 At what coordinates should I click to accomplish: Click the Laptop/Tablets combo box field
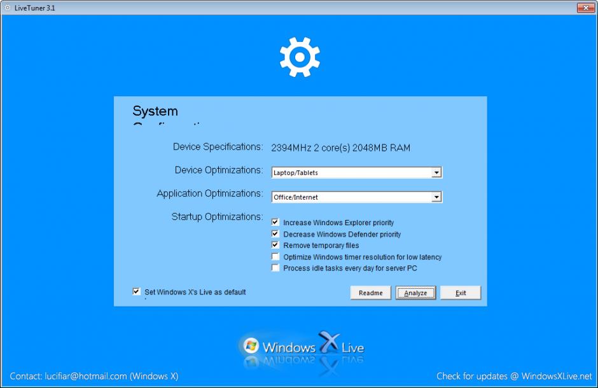357,172
